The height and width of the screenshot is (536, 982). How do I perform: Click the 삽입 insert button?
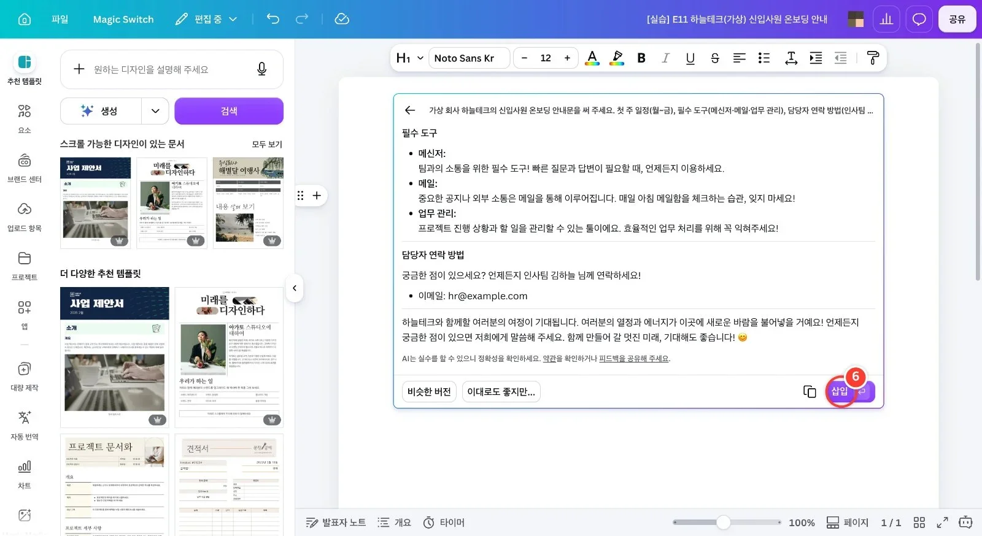(x=850, y=391)
